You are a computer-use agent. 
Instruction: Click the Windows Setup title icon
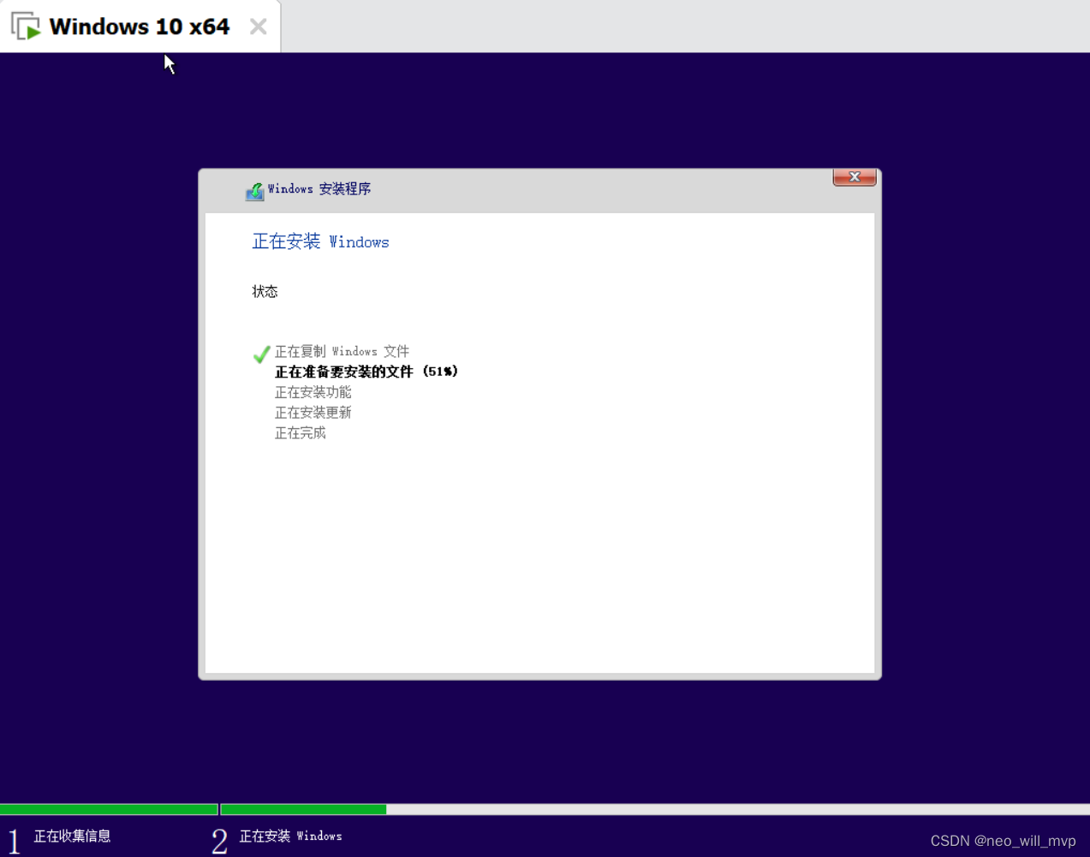(x=255, y=191)
